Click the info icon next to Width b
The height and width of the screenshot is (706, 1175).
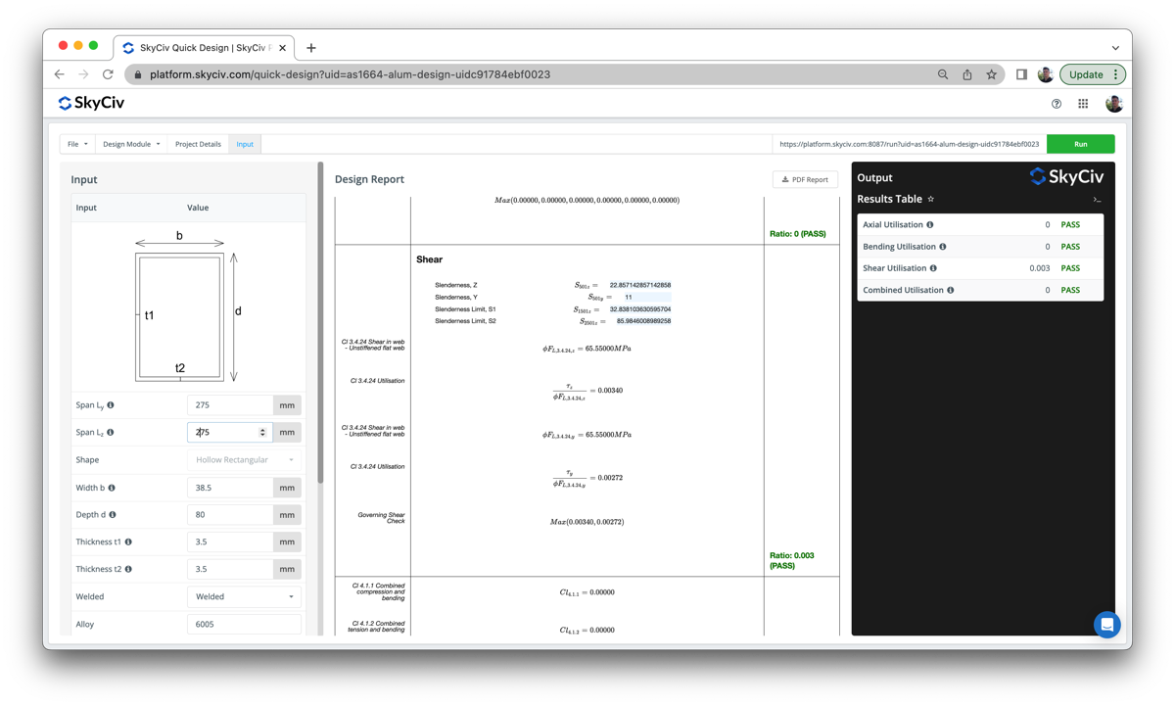tap(112, 488)
